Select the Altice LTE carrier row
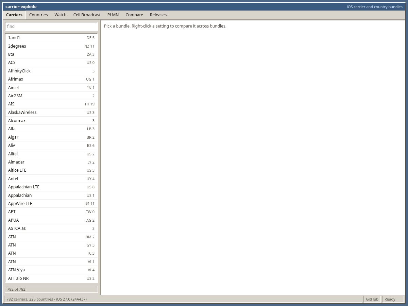Screen dimensions: 408x306 (51, 170)
